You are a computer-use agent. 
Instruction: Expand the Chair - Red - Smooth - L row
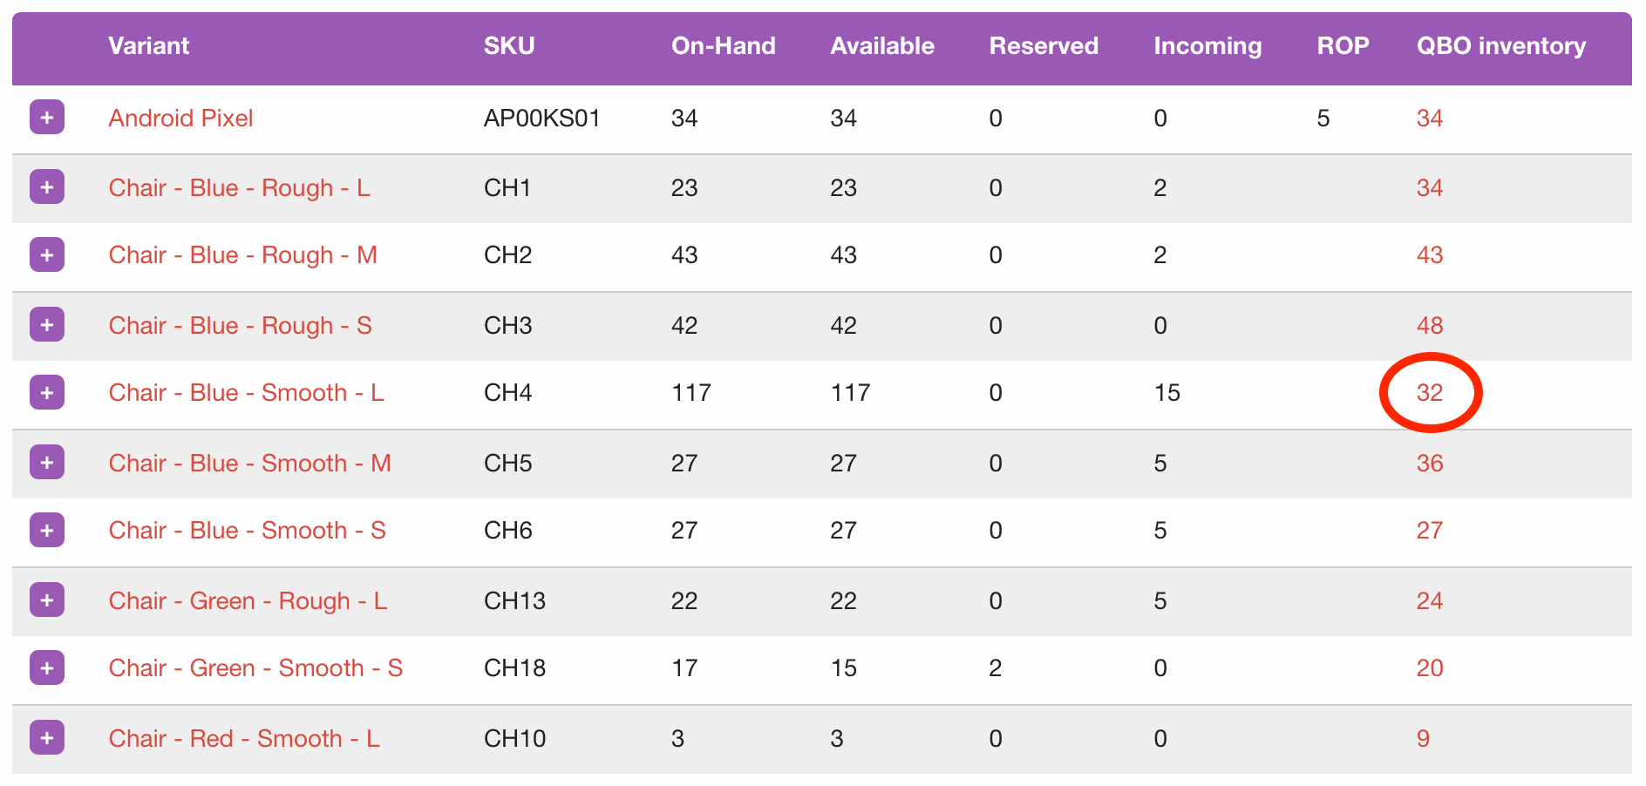(47, 737)
